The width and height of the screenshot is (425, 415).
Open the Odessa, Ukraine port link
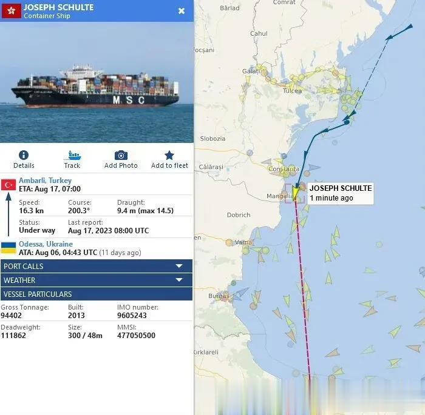click(x=46, y=244)
